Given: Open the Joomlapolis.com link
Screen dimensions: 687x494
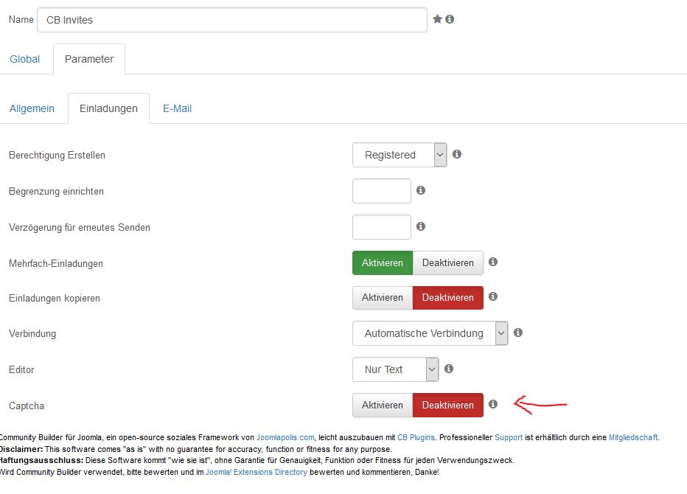Looking at the screenshot, I should click(x=285, y=437).
